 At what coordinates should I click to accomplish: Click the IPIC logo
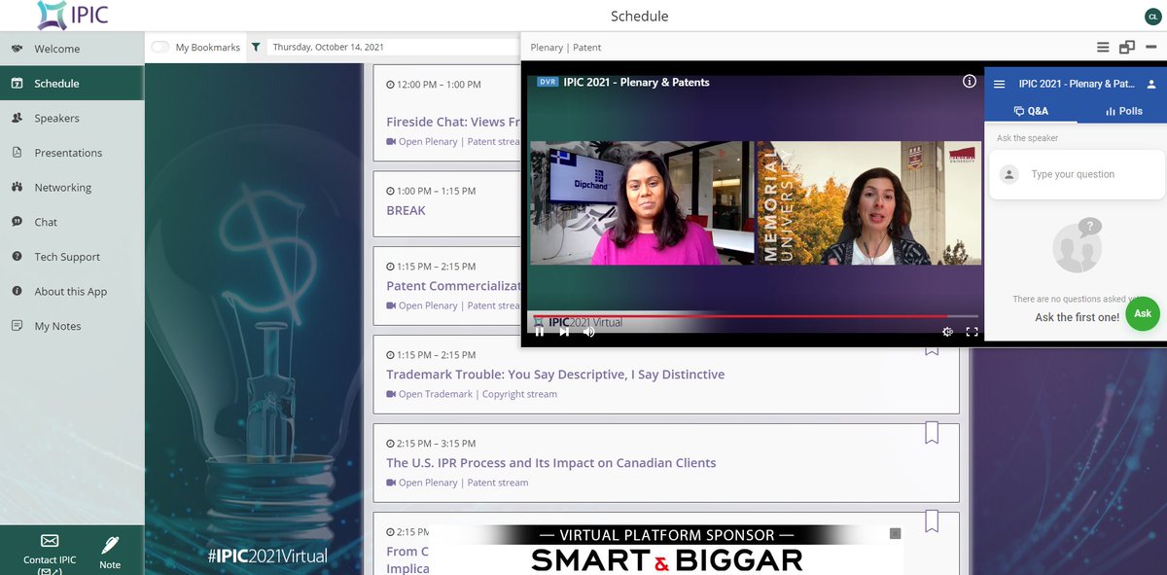[x=74, y=16]
